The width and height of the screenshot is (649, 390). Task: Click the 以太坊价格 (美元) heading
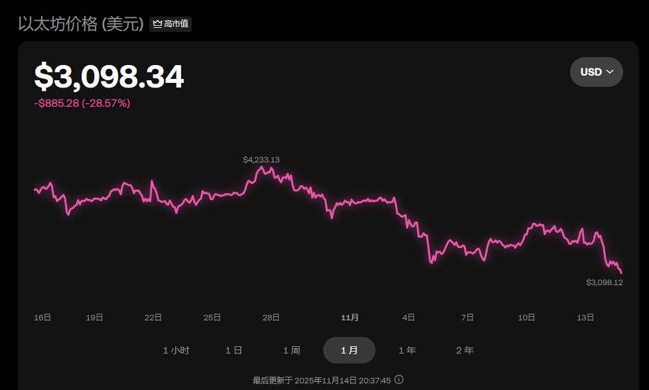[x=81, y=24]
